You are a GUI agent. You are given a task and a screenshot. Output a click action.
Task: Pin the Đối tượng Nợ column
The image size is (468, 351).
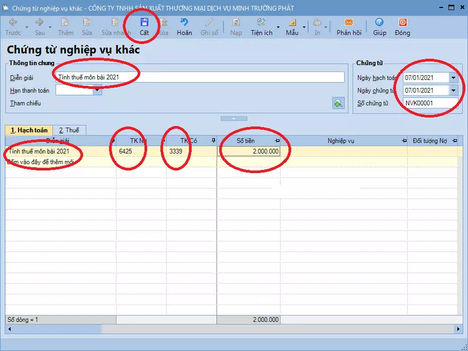[x=455, y=141]
